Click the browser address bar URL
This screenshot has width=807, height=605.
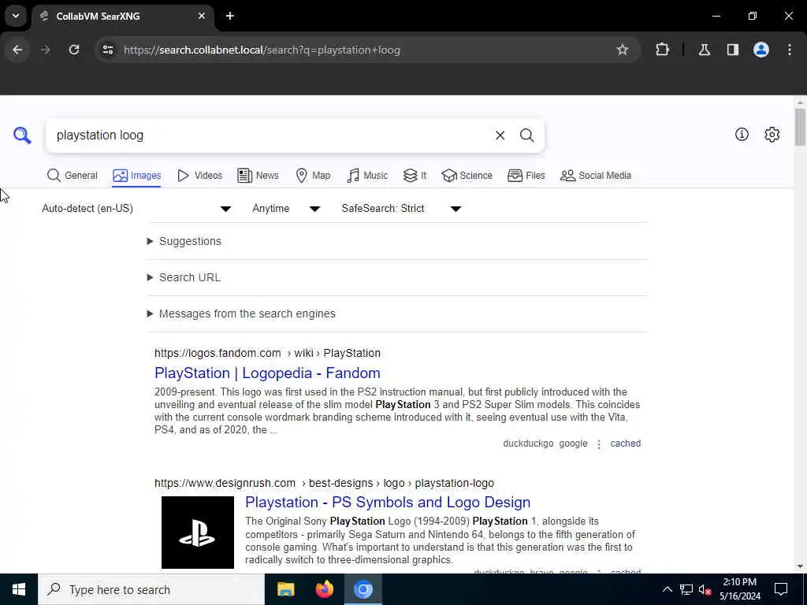point(262,50)
